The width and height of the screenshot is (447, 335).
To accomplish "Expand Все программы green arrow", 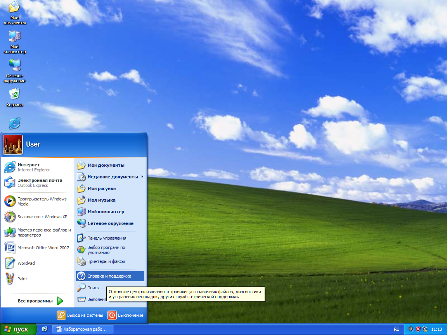I will pyautogui.click(x=60, y=301).
